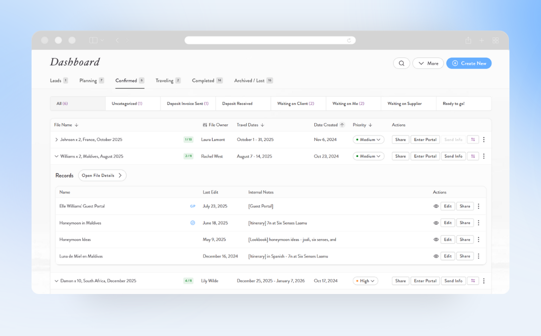Open High priority dropdown for Damon file
The height and width of the screenshot is (336, 541).
click(x=366, y=281)
